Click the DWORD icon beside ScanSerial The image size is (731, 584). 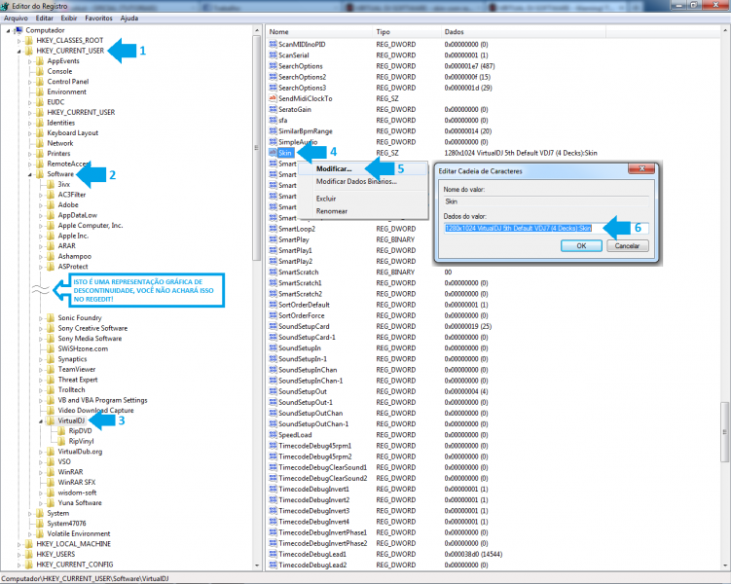click(x=274, y=55)
